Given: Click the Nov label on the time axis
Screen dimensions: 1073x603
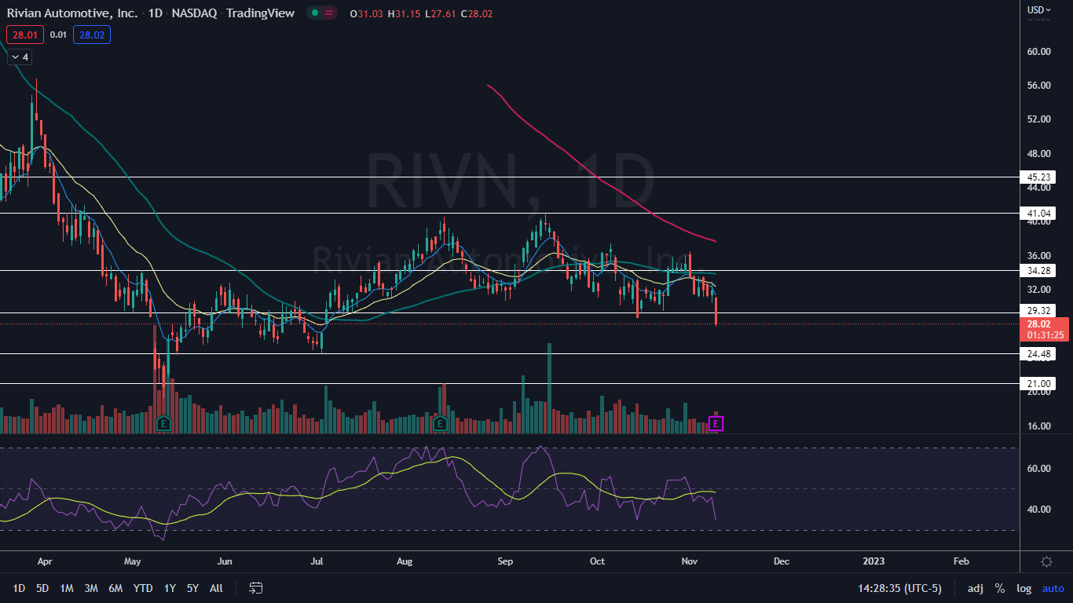Looking at the screenshot, I should tap(690, 562).
